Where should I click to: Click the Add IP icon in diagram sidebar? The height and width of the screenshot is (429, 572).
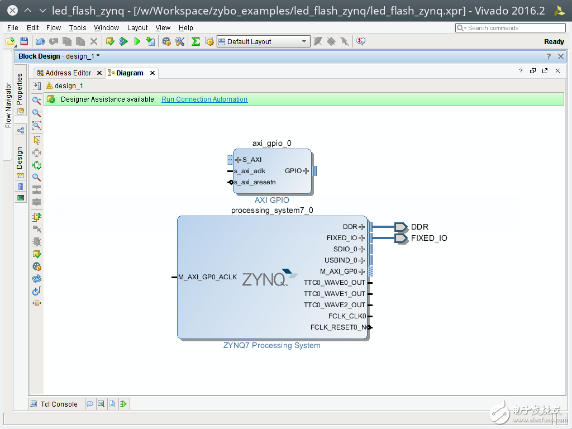37,217
